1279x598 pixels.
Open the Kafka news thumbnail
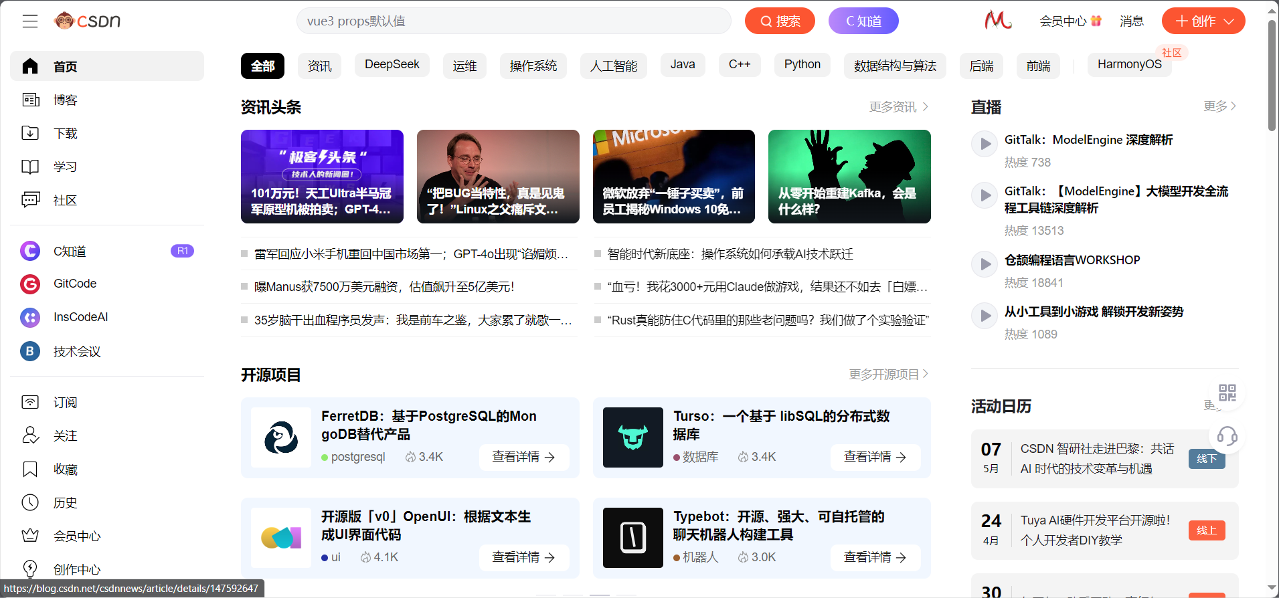click(x=849, y=177)
